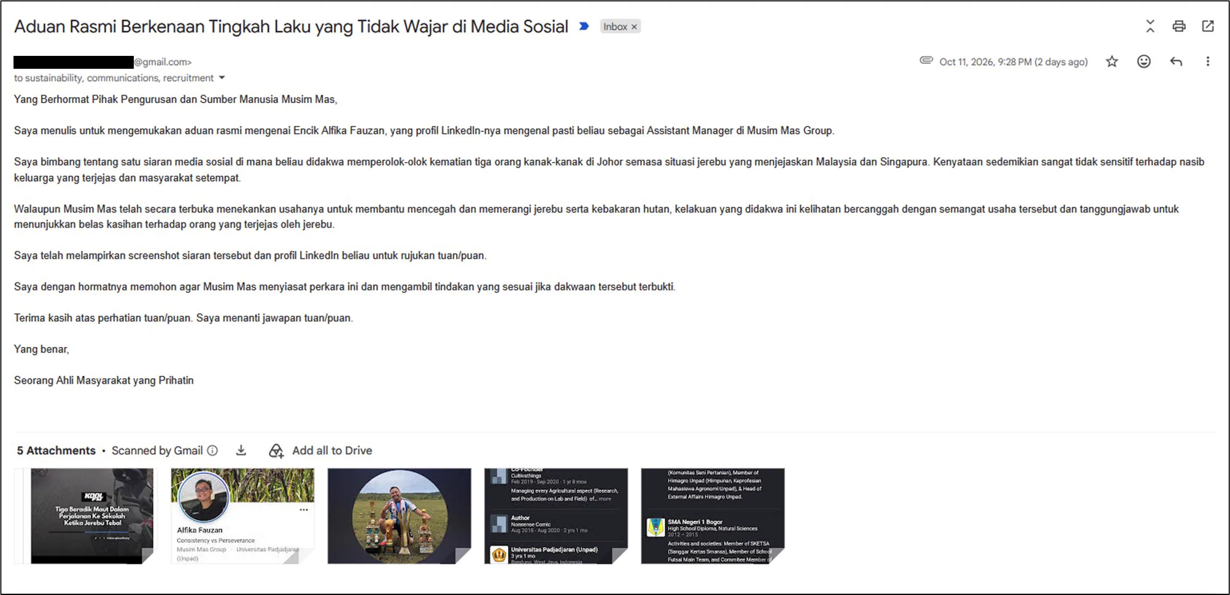Reply to the email with the arrow icon
The image size is (1230, 595).
pyautogui.click(x=1176, y=61)
